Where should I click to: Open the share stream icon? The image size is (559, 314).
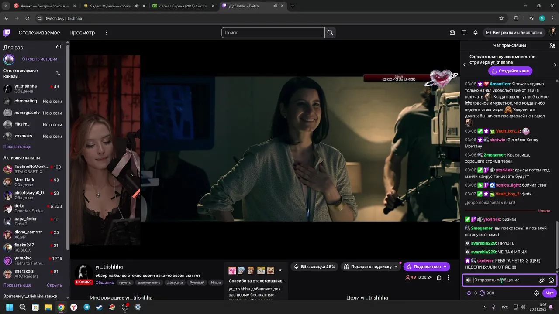[439, 277]
